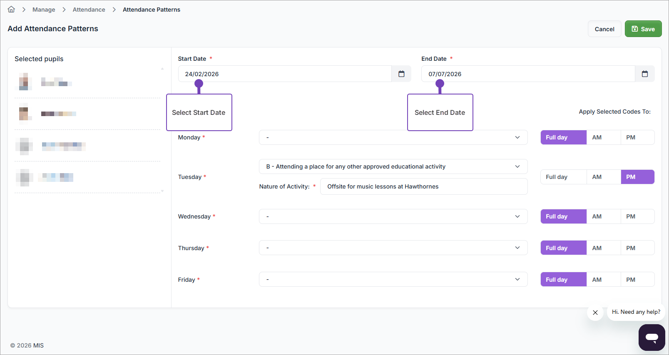Open the End Date calendar picker
This screenshot has width=669, height=355.
[x=644, y=74]
